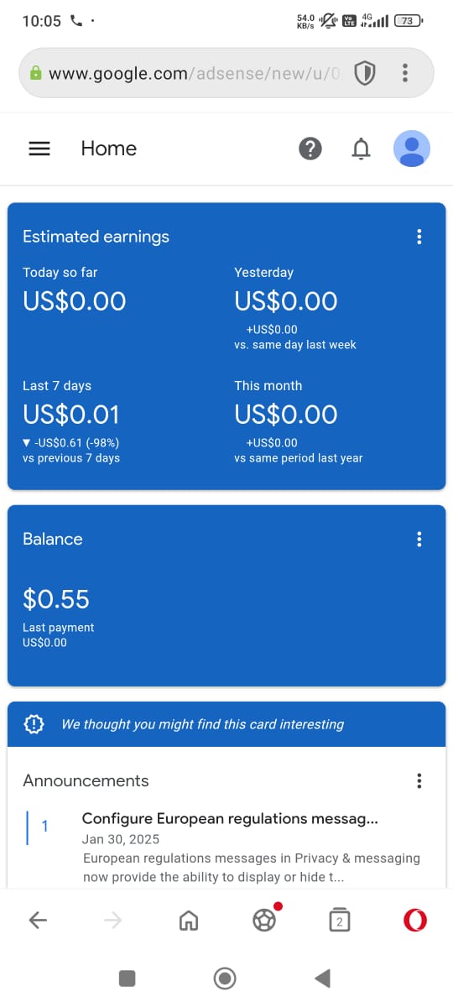Open Balance card options menu

click(x=419, y=539)
